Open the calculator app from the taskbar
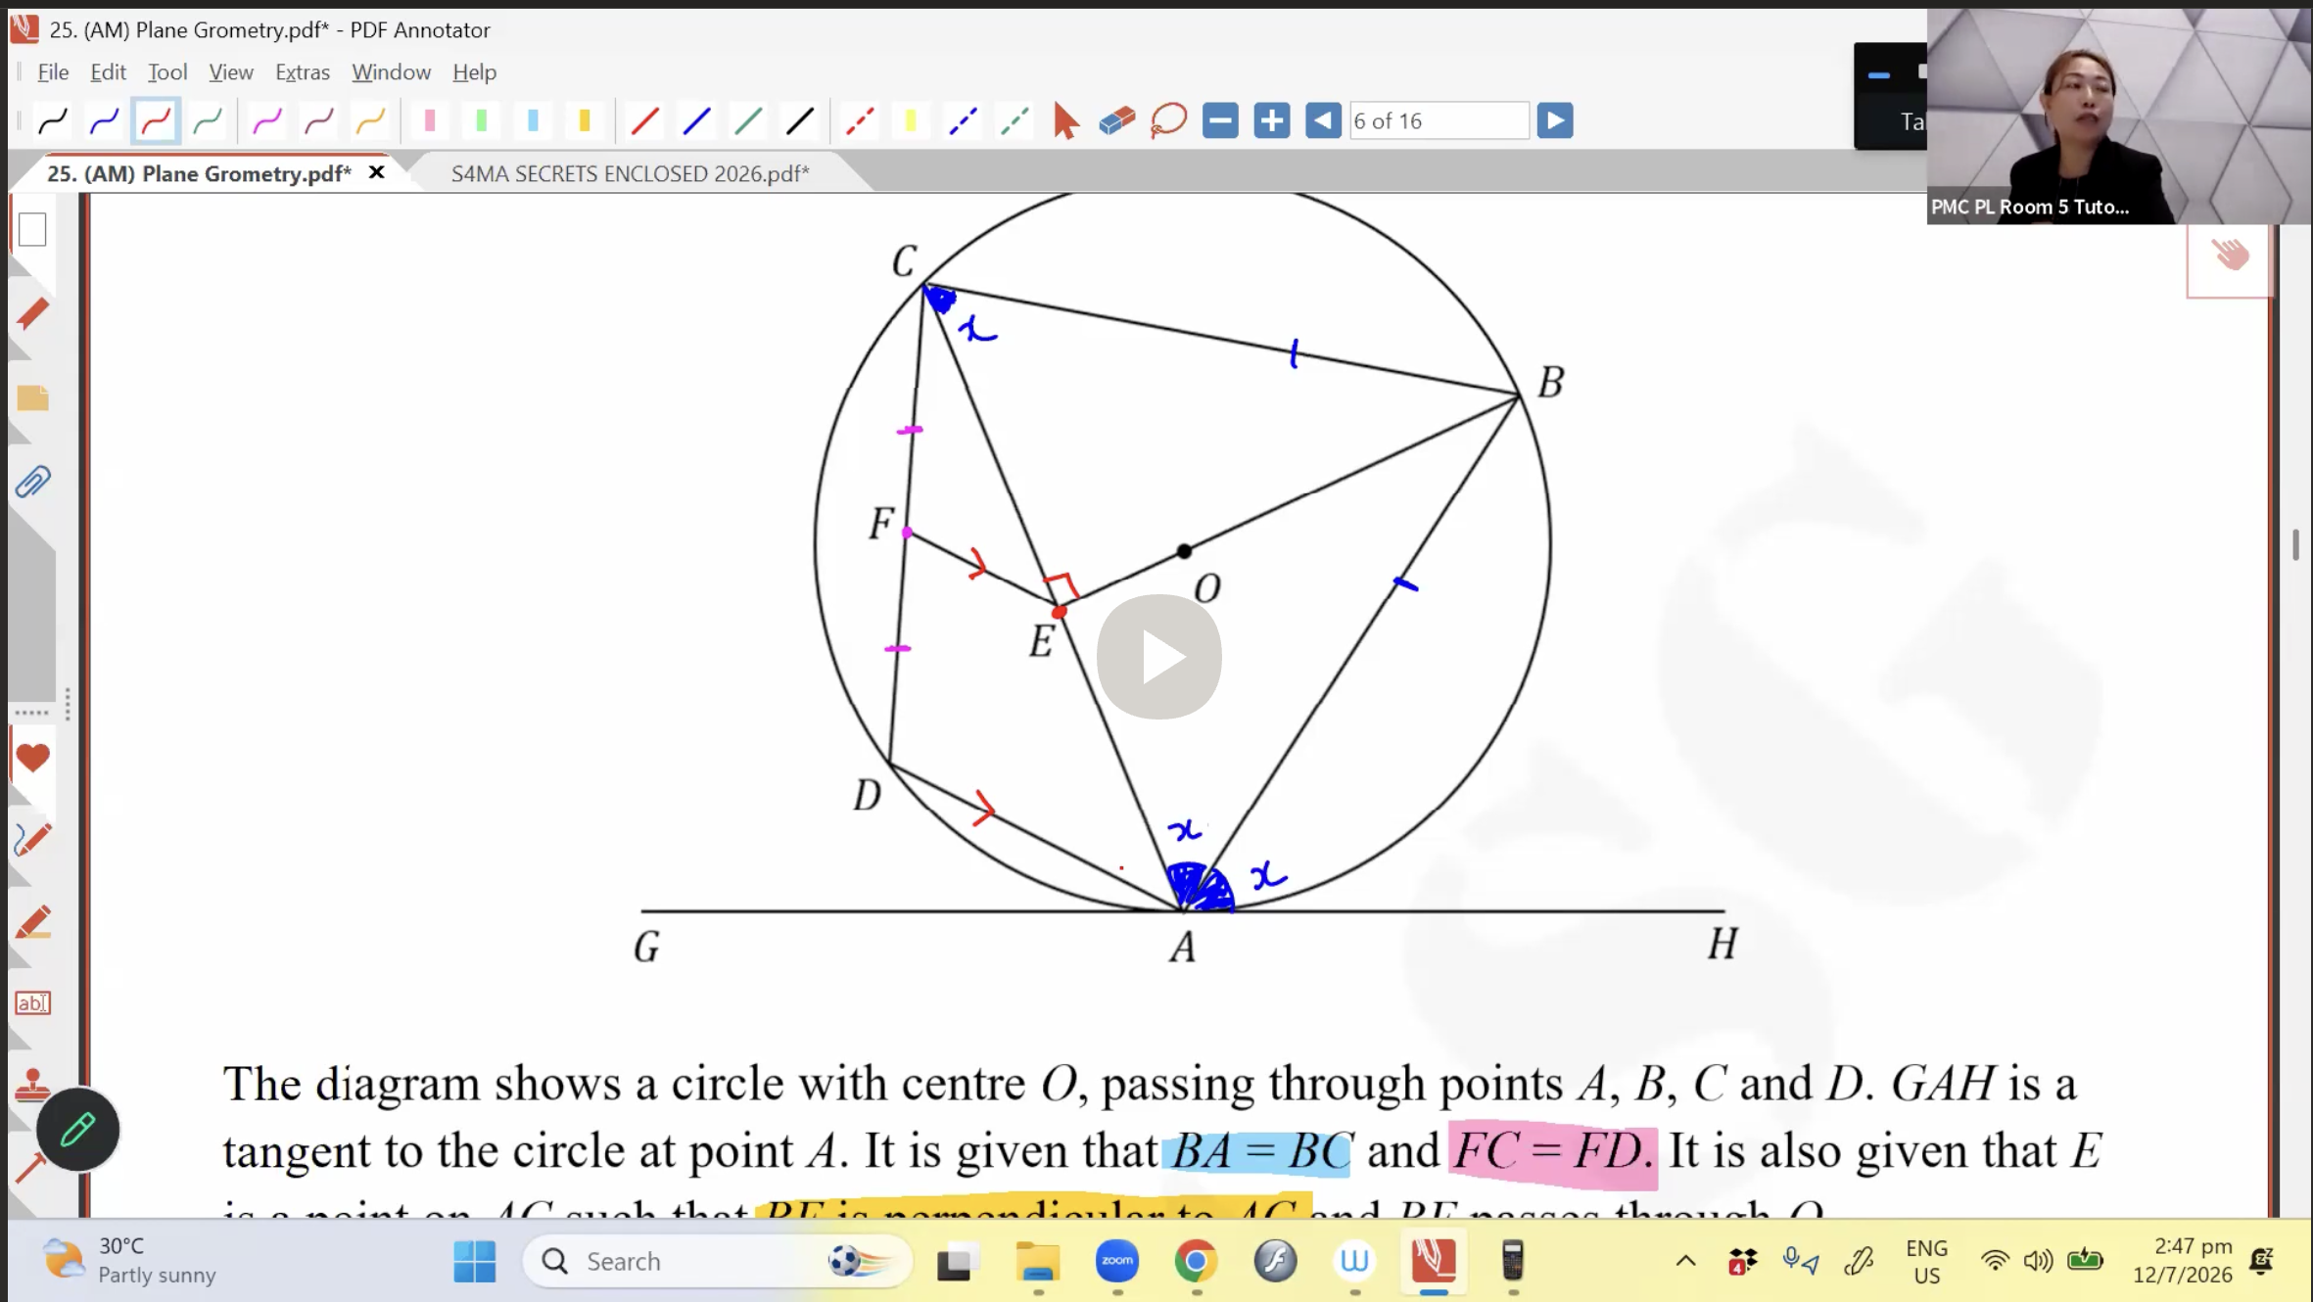This screenshot has height=1302, width=2313. 1513,1261
